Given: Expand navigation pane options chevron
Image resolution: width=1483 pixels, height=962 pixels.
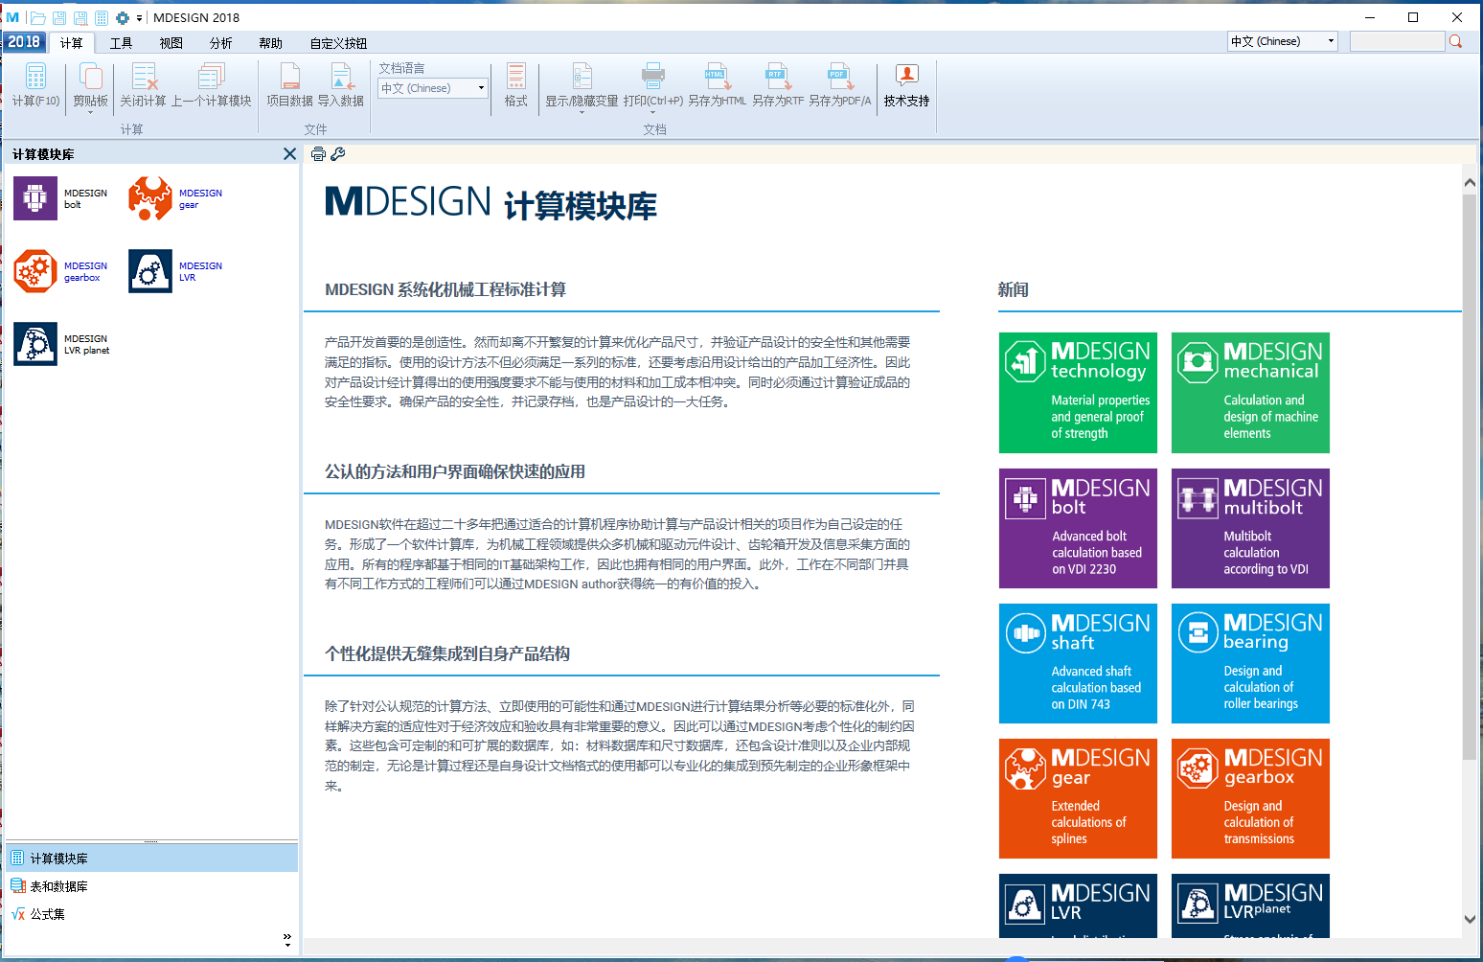Looking at the screenshot, I should point(287,940).
